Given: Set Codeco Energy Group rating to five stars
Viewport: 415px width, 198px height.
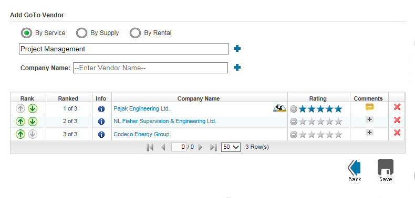Looking at the screenshot, I should click(x=338, y=135).
